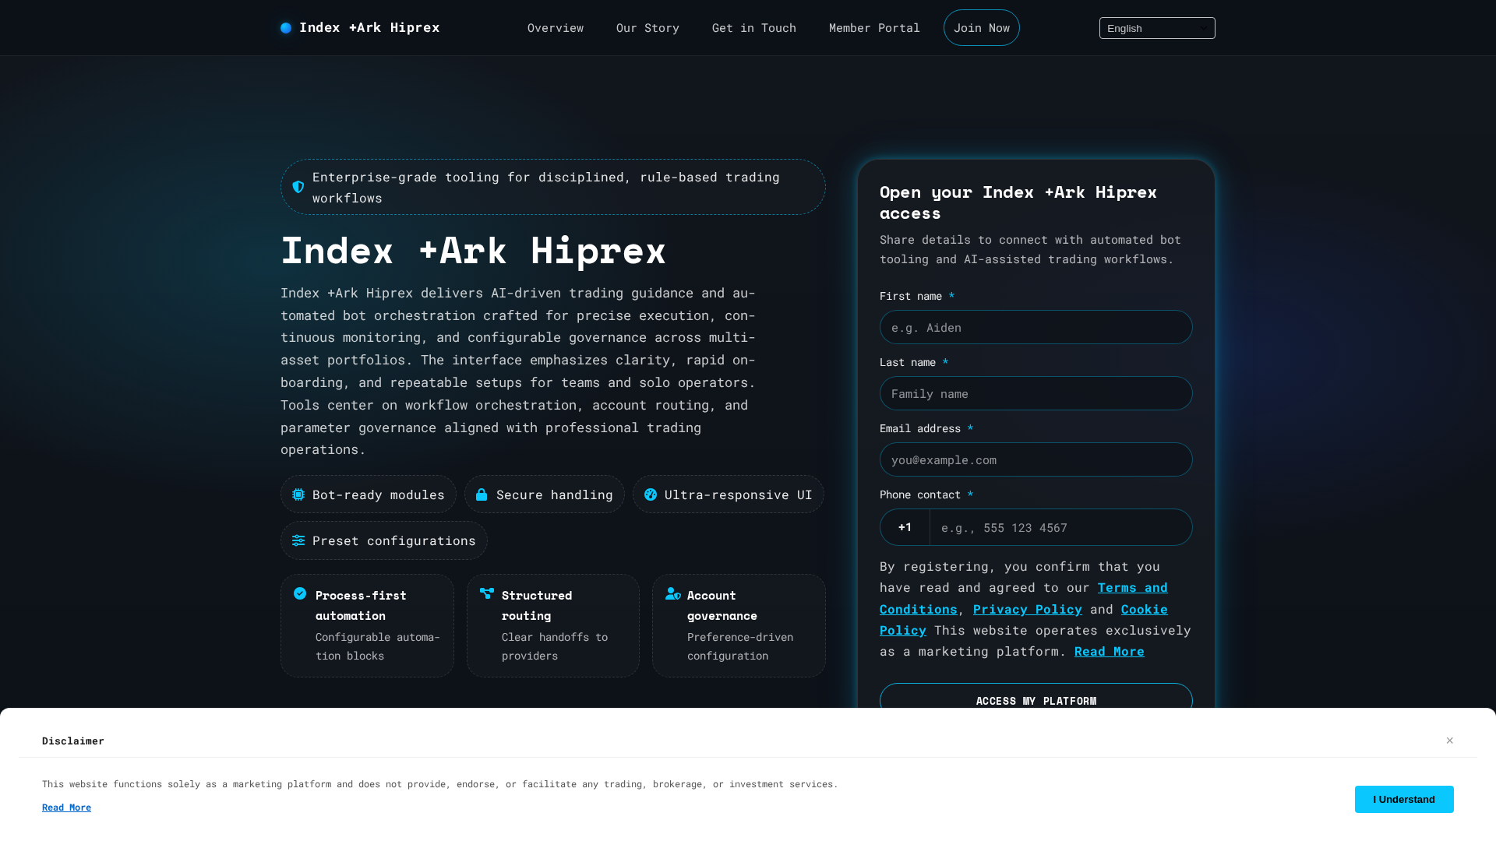
Task: Close the Disclaimer banner with X
Action: click(1450, 741)
